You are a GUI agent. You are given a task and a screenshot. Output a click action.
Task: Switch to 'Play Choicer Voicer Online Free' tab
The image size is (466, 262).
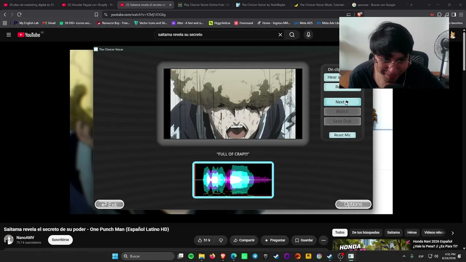(x=204, y=5)
